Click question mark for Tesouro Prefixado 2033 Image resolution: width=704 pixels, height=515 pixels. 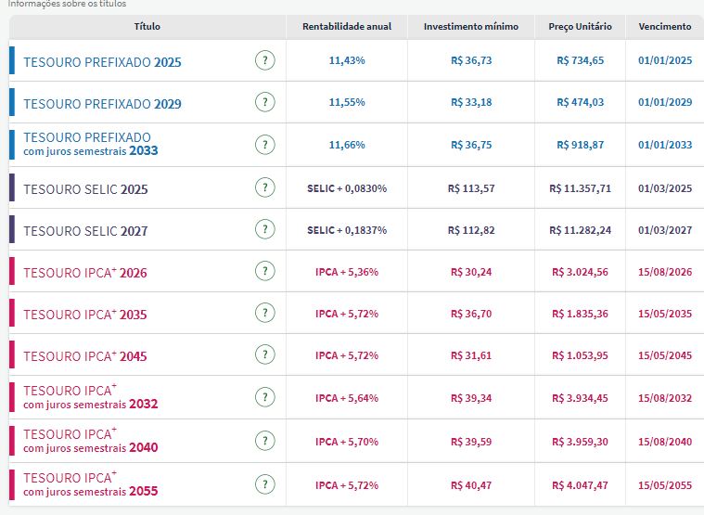(265, 145)
